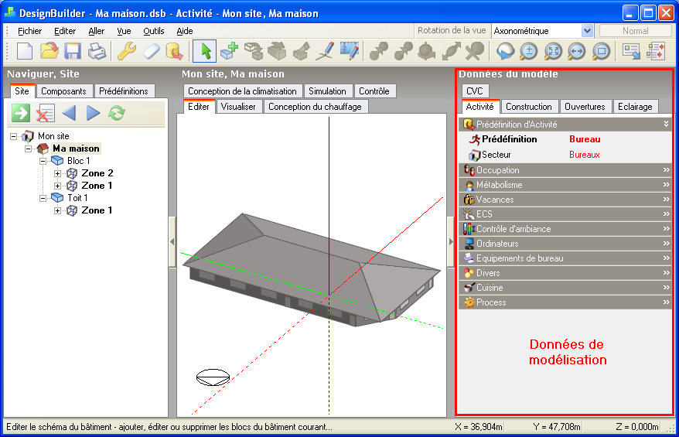This screenshot has width=679, height=437.
Task: Click the Bureau predefinition value
Action: 585,140
